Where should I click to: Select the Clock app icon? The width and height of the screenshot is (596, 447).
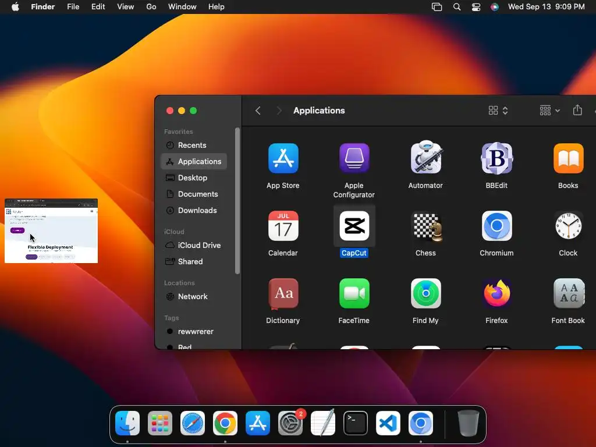point(568,226)
